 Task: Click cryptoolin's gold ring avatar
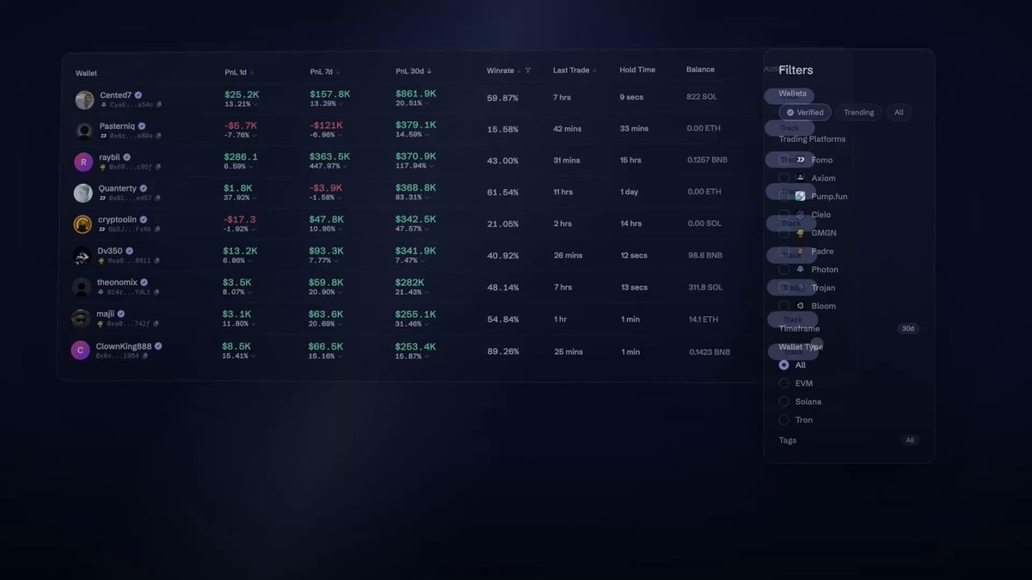click(x=83, y=225)
